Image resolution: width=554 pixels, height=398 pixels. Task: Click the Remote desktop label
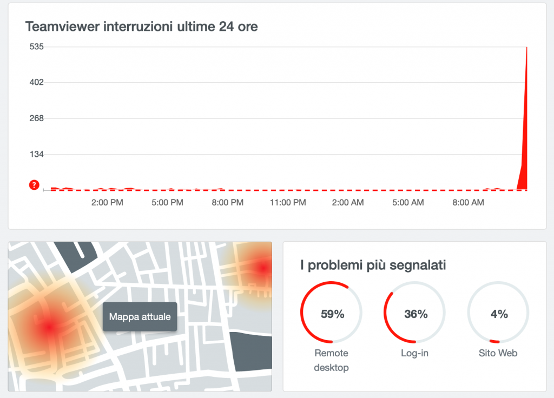pos(331,360)
